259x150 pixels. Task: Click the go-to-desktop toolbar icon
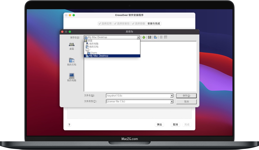coord(150,37)
